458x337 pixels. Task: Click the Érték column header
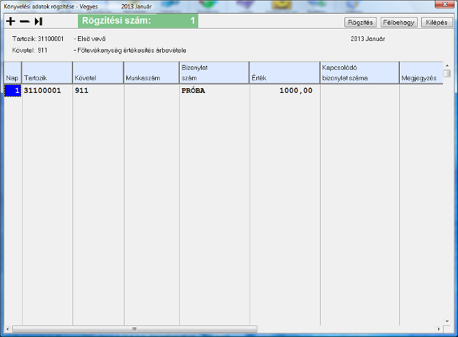tap(284, 72)
